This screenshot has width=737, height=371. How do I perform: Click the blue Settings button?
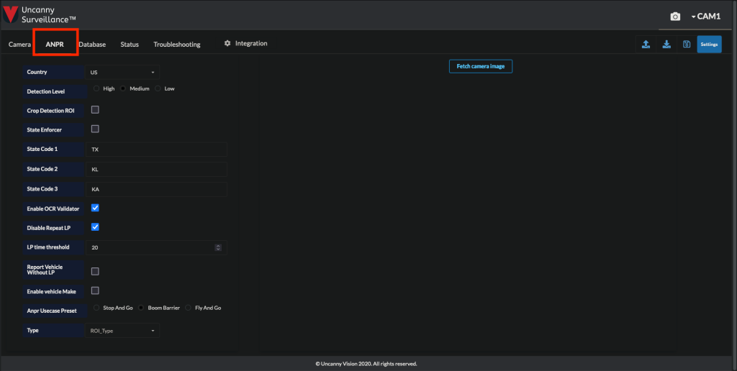click(709, 45)
